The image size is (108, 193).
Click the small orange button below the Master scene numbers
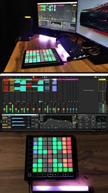click(x=105, y=102)
